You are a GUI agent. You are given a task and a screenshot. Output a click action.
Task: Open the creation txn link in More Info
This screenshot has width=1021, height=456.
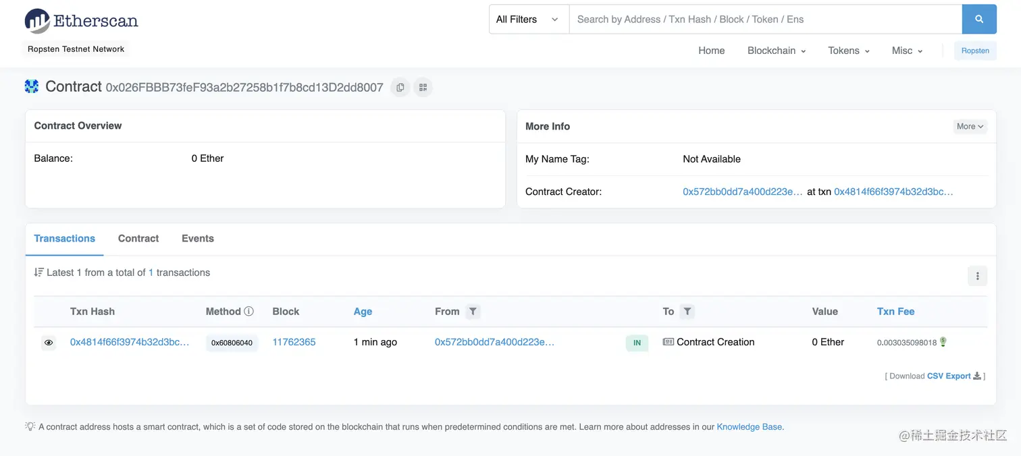pyautogui.click(x=894, y=192)
